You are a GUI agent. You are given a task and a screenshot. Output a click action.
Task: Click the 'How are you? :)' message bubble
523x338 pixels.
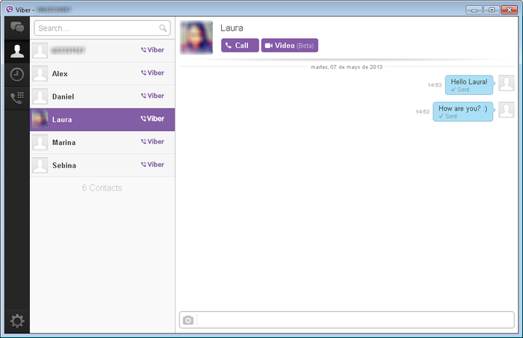(463, 111)
